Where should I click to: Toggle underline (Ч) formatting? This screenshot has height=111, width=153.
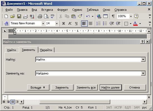tap(76, 24)
